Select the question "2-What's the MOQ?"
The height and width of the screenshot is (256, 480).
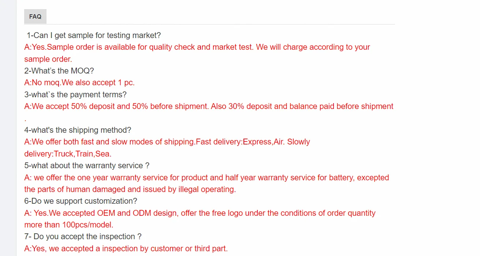[59, 70]
